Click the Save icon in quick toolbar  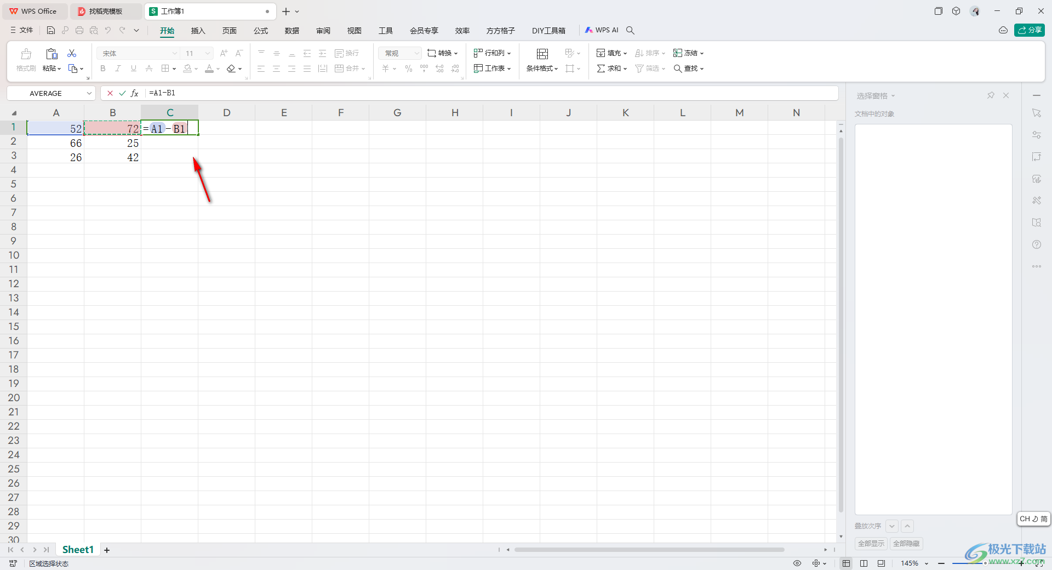click(51, 30)
